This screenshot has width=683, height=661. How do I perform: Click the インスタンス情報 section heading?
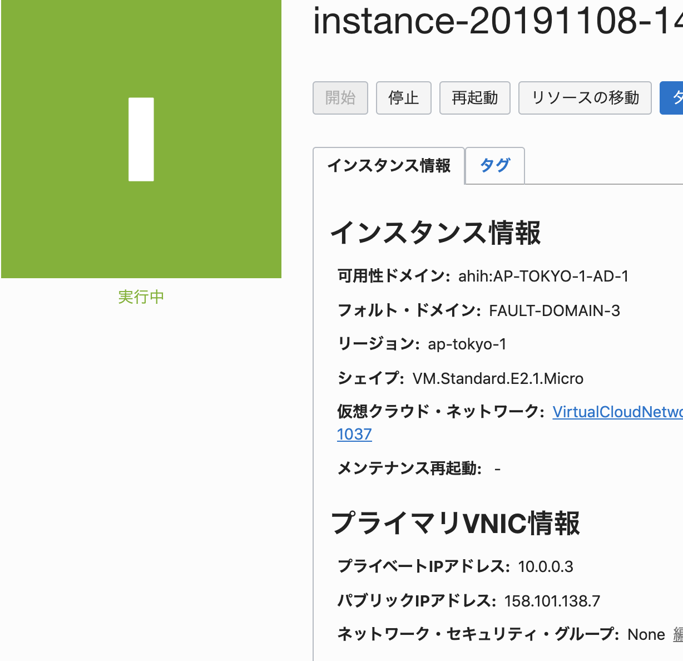(435, 233)
